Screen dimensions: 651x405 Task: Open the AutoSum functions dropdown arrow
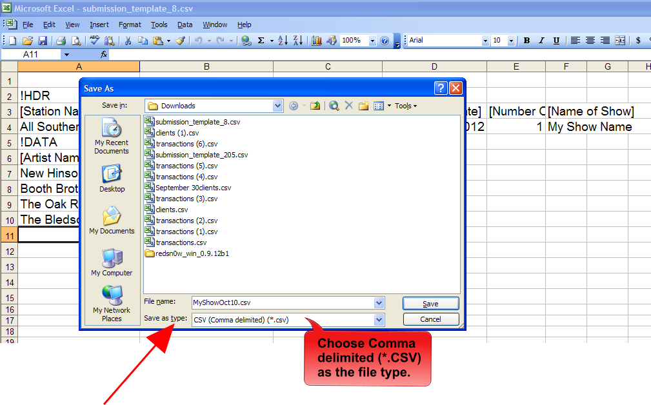pyautogui.click(x=272, y=41)
